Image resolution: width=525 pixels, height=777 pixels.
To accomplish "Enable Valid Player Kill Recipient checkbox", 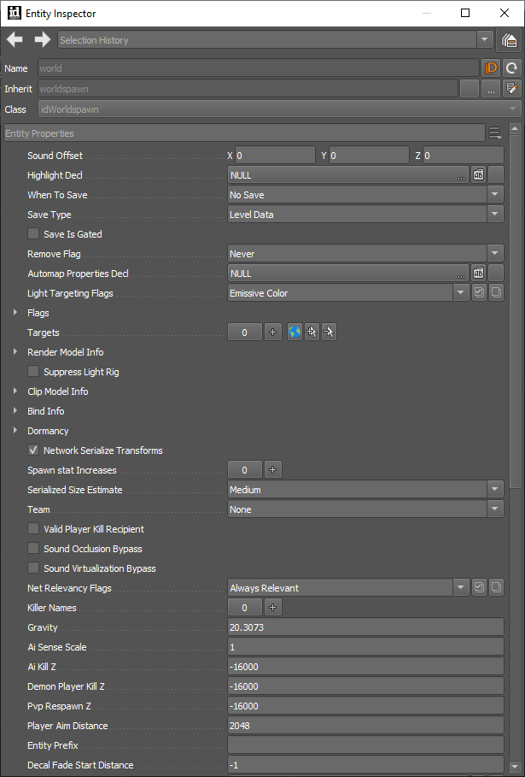I will coord(33,529).
